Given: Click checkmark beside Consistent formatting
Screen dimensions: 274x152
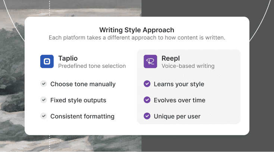Looking at the screenshot, I should [44, 116].
